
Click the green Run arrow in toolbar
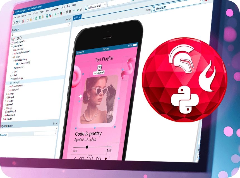click(56, 13)
